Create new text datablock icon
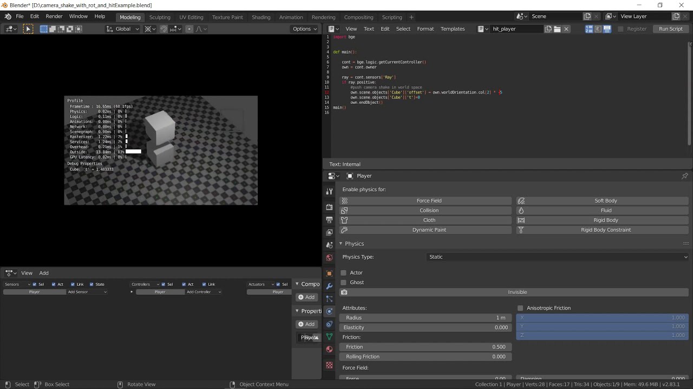 coord(548,29)
